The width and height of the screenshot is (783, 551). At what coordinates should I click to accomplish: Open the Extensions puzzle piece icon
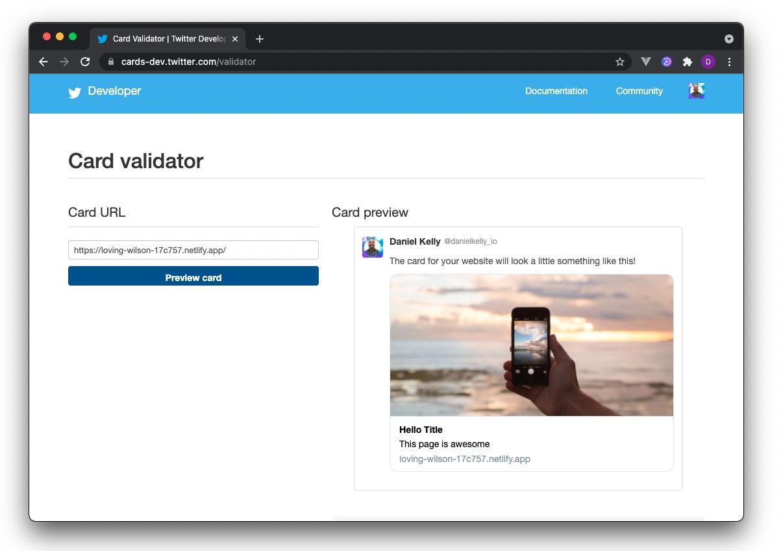(x=687, y=62)
